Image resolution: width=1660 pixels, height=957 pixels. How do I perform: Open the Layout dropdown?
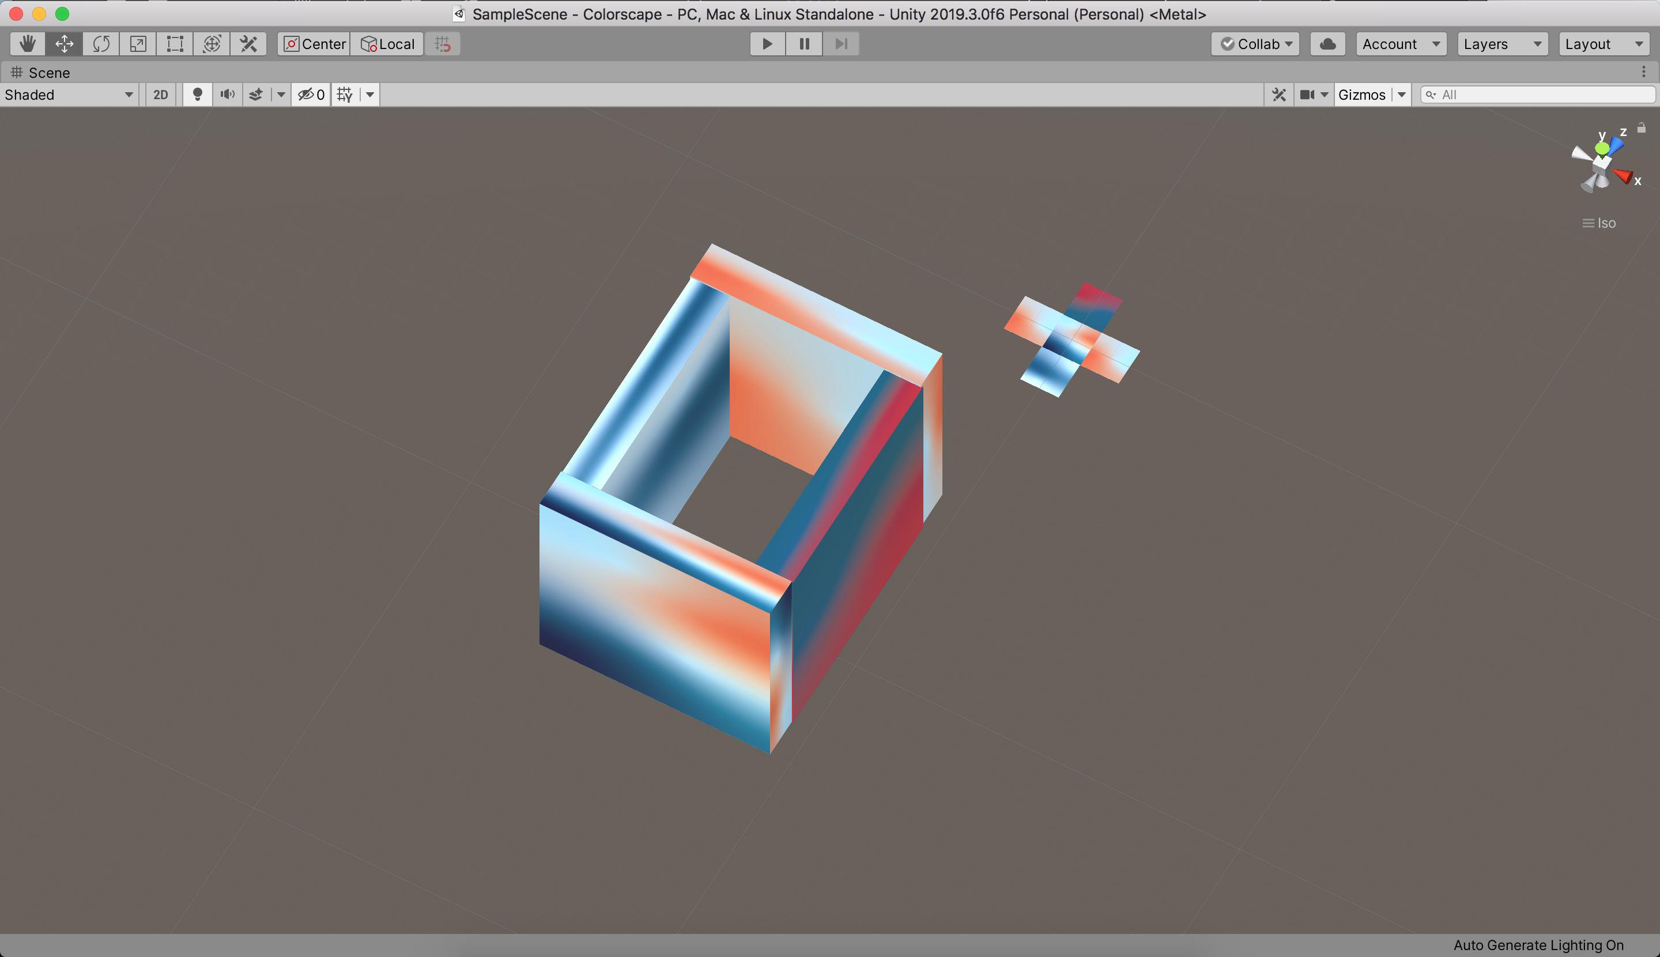1604,44
